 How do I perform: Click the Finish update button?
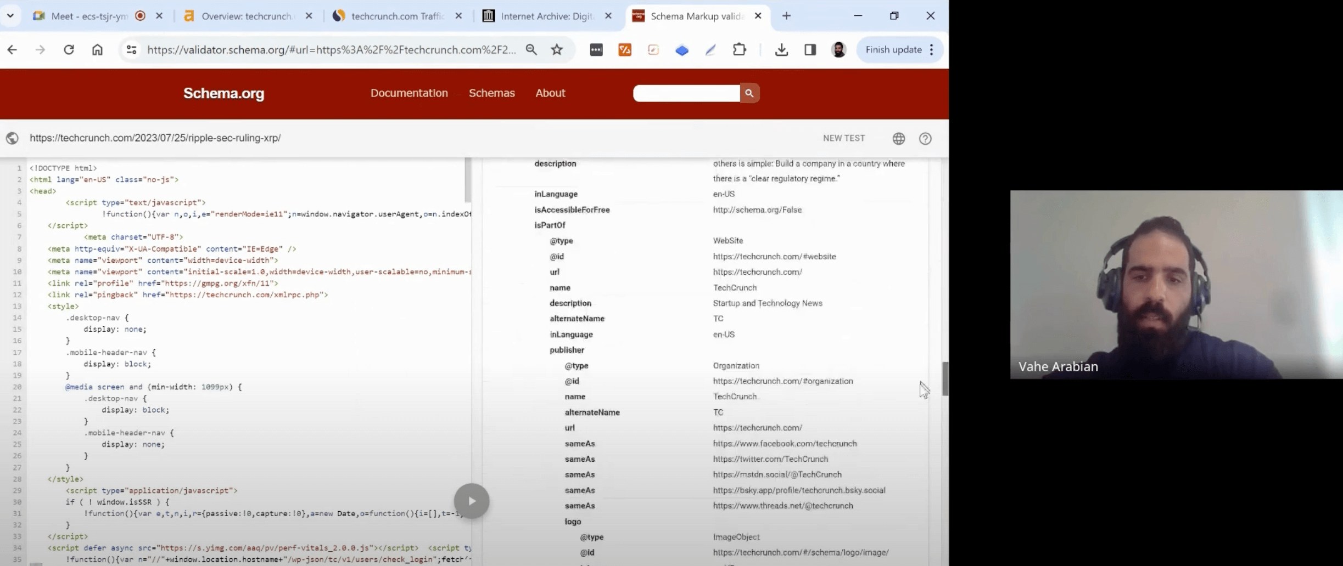[x=894, y=49]
